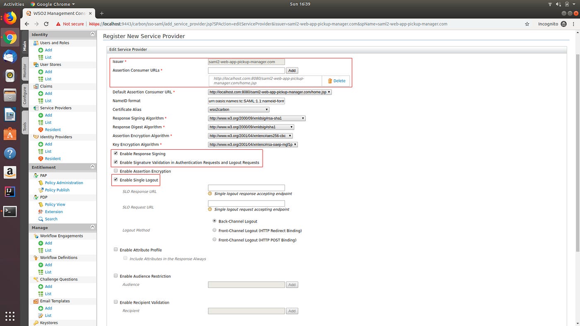Check Enable Audience Restriction
Image resolution: width=580 pixels, height=326 pixels.
pos(116,276)
